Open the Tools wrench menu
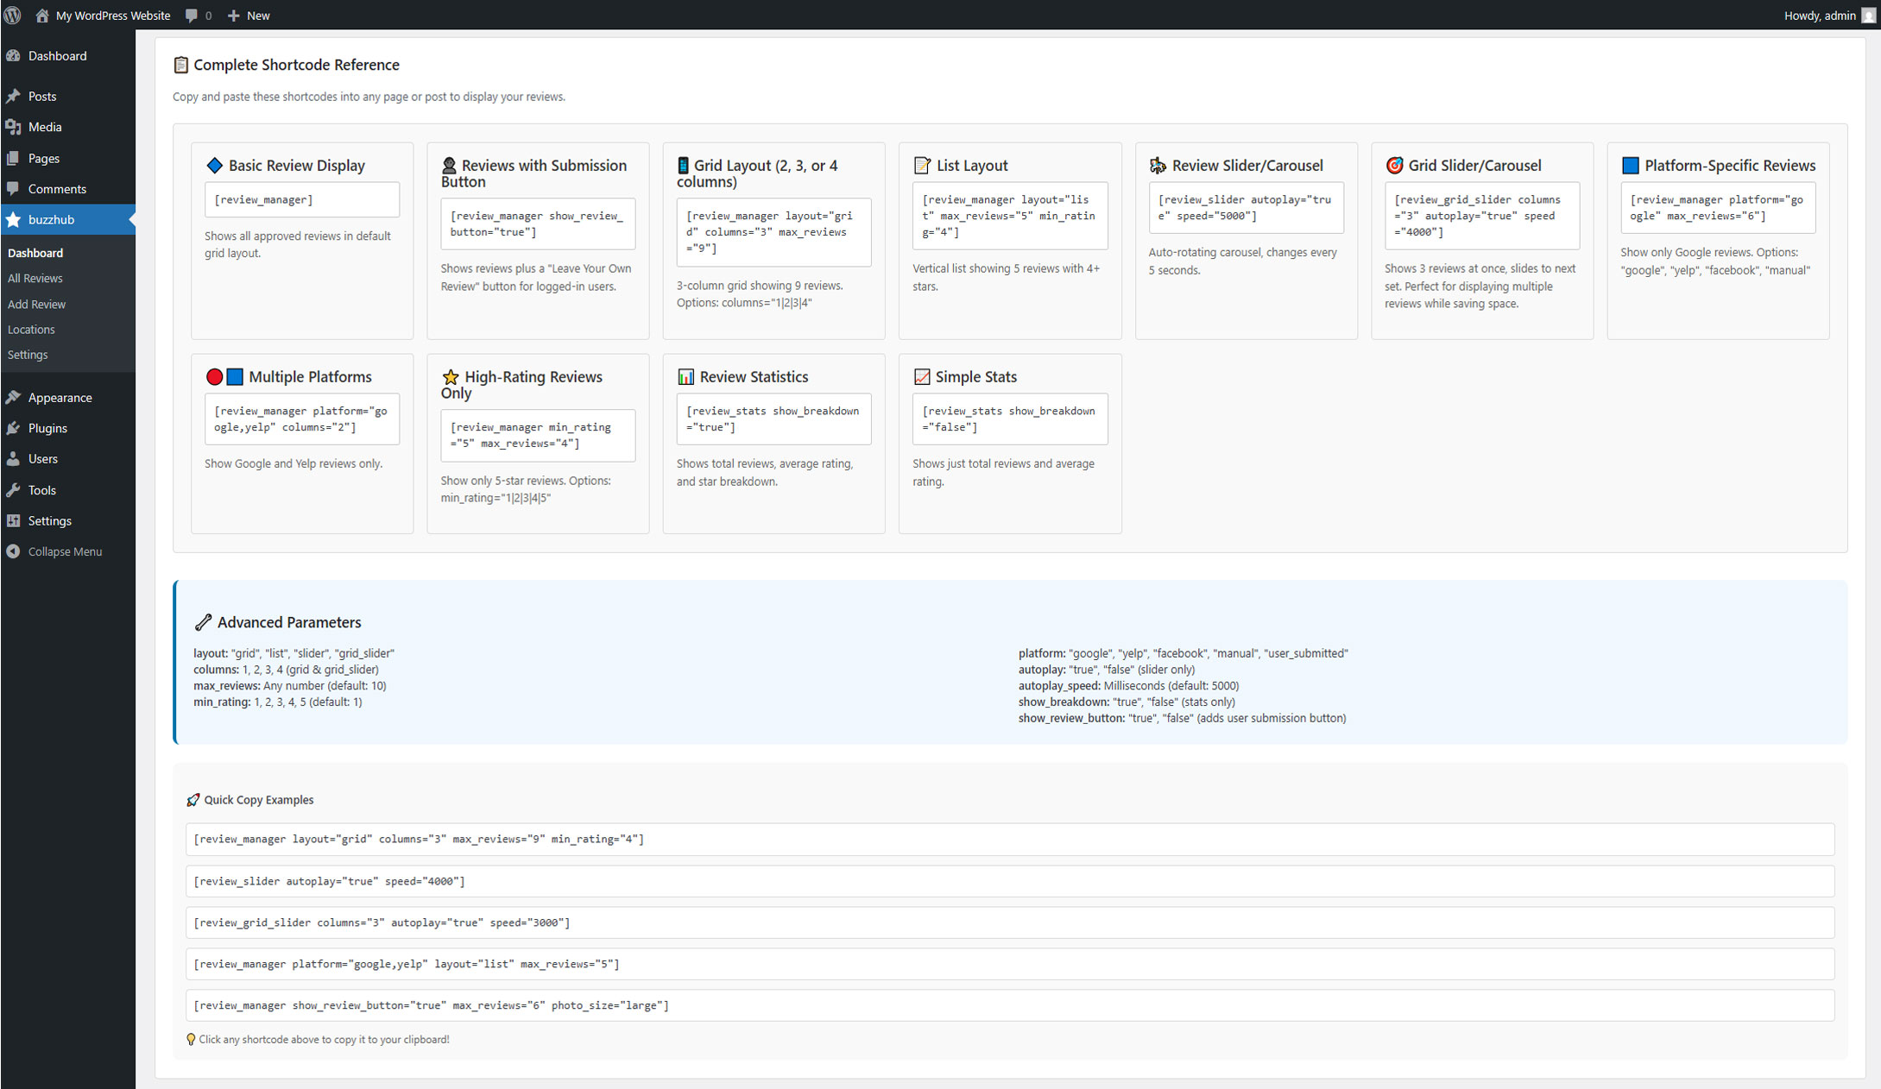This screenshot has width=1881, height=1089. [41, 490]
